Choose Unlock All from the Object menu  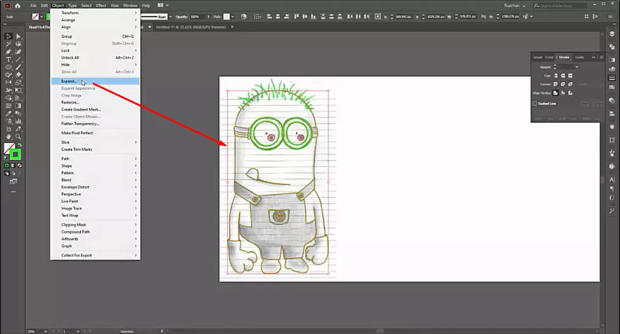(x=95, y=58)
